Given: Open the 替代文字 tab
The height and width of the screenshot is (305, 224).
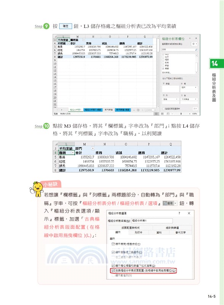Looking at the screenshot, I should click(x=181, y=232).
